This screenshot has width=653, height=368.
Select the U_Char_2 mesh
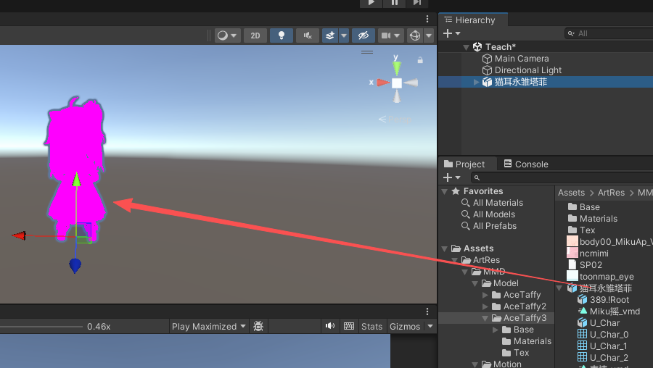[x=609, y=358]
